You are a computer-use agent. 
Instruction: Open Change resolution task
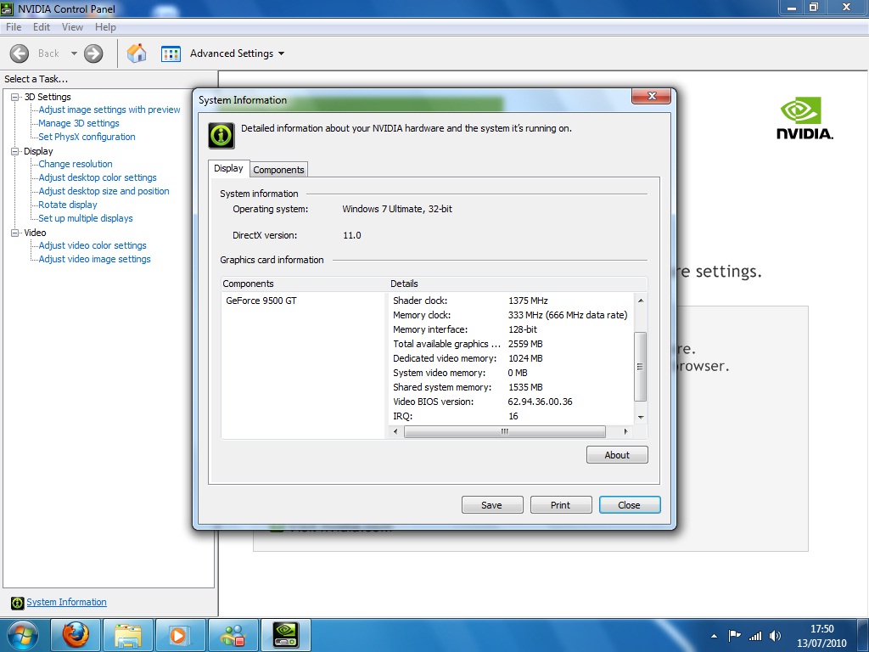coord(76,164)
